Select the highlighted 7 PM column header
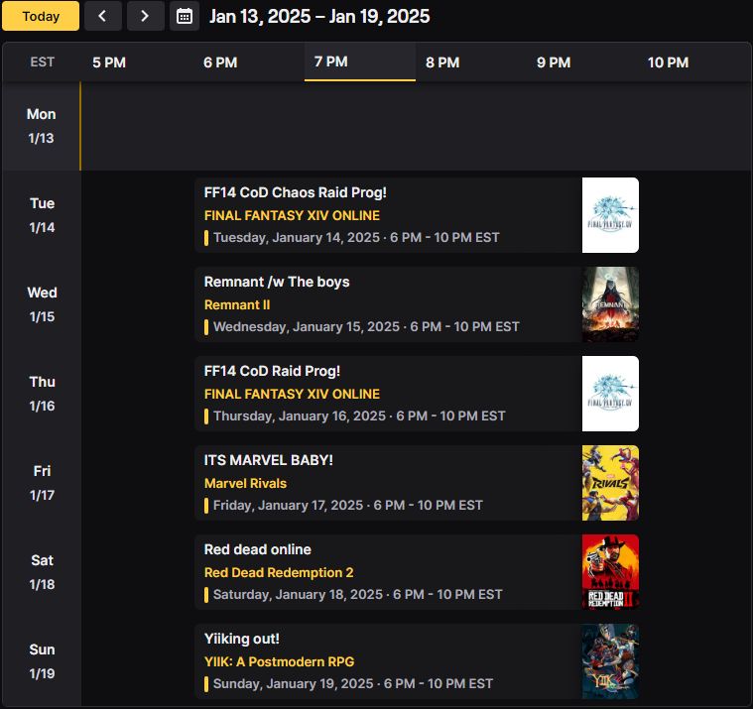 pos(360,61)
